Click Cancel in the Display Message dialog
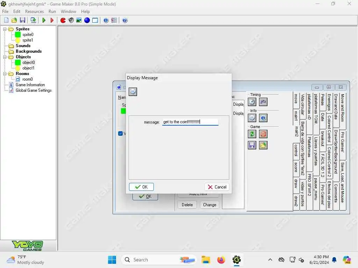Viewport: 358px width, 268px height. pos(217,187)
